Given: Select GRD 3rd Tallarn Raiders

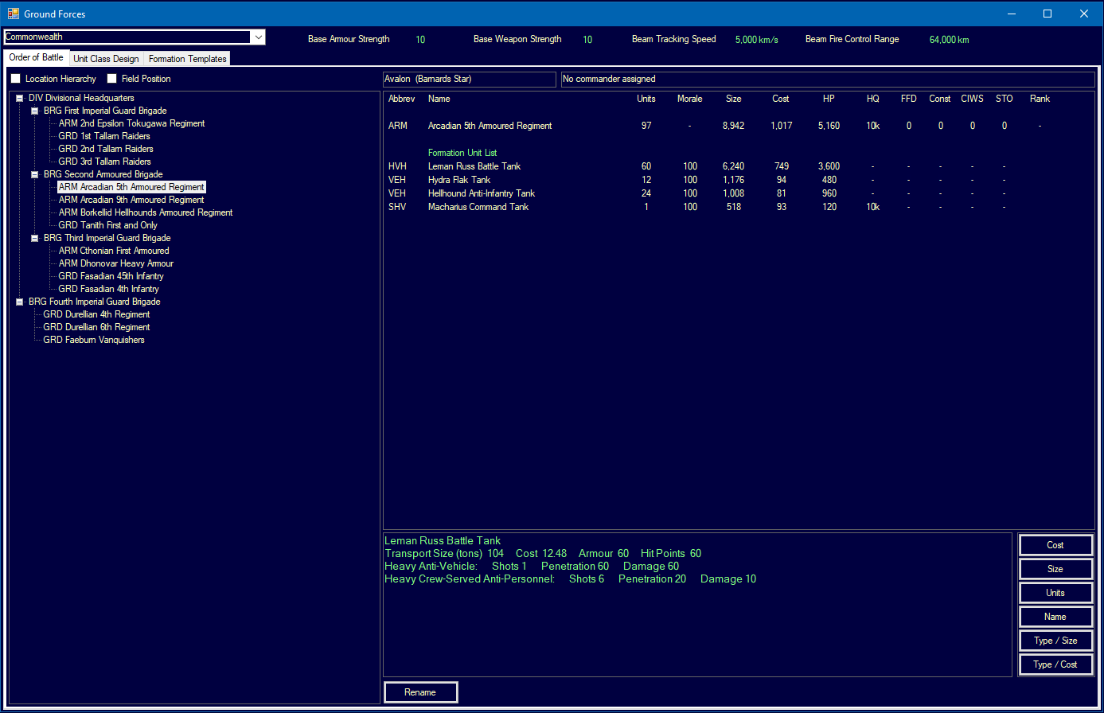Looking at the screenshot, I should pyautogui.click(x=105, y=162).
